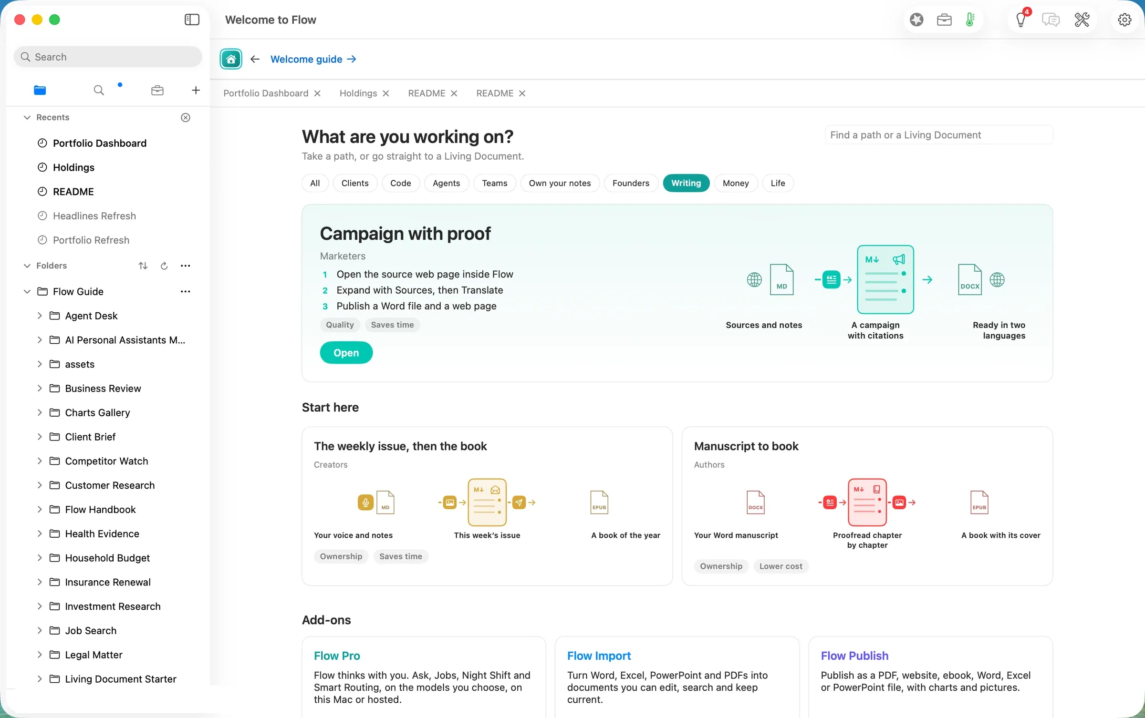Viewport: 1145px width, 718px height.
Task: Go back with the left arrow
Action: click(x=255, y=59)
